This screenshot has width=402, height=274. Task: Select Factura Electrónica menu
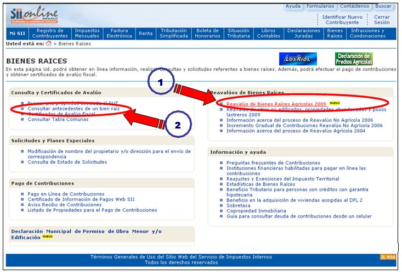(x=119, y=33)
